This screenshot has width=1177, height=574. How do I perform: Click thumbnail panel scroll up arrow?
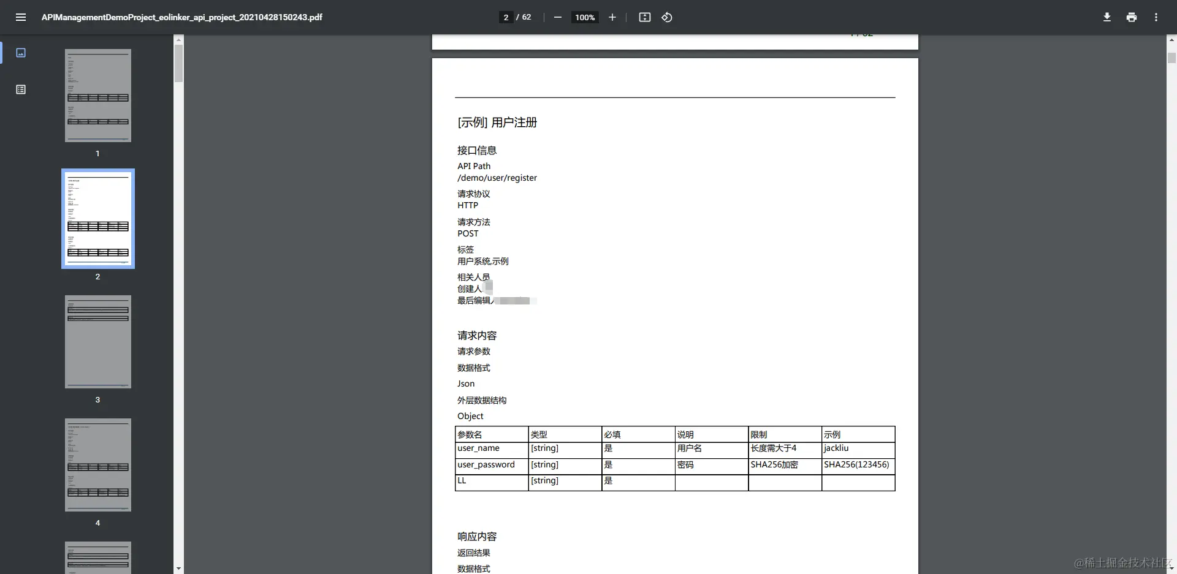click(178, 40)
